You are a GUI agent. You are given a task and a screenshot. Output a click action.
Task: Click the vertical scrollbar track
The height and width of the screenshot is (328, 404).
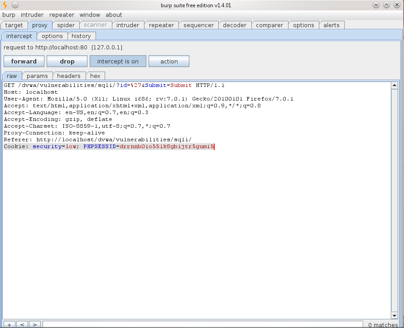[x=394, y=201]
